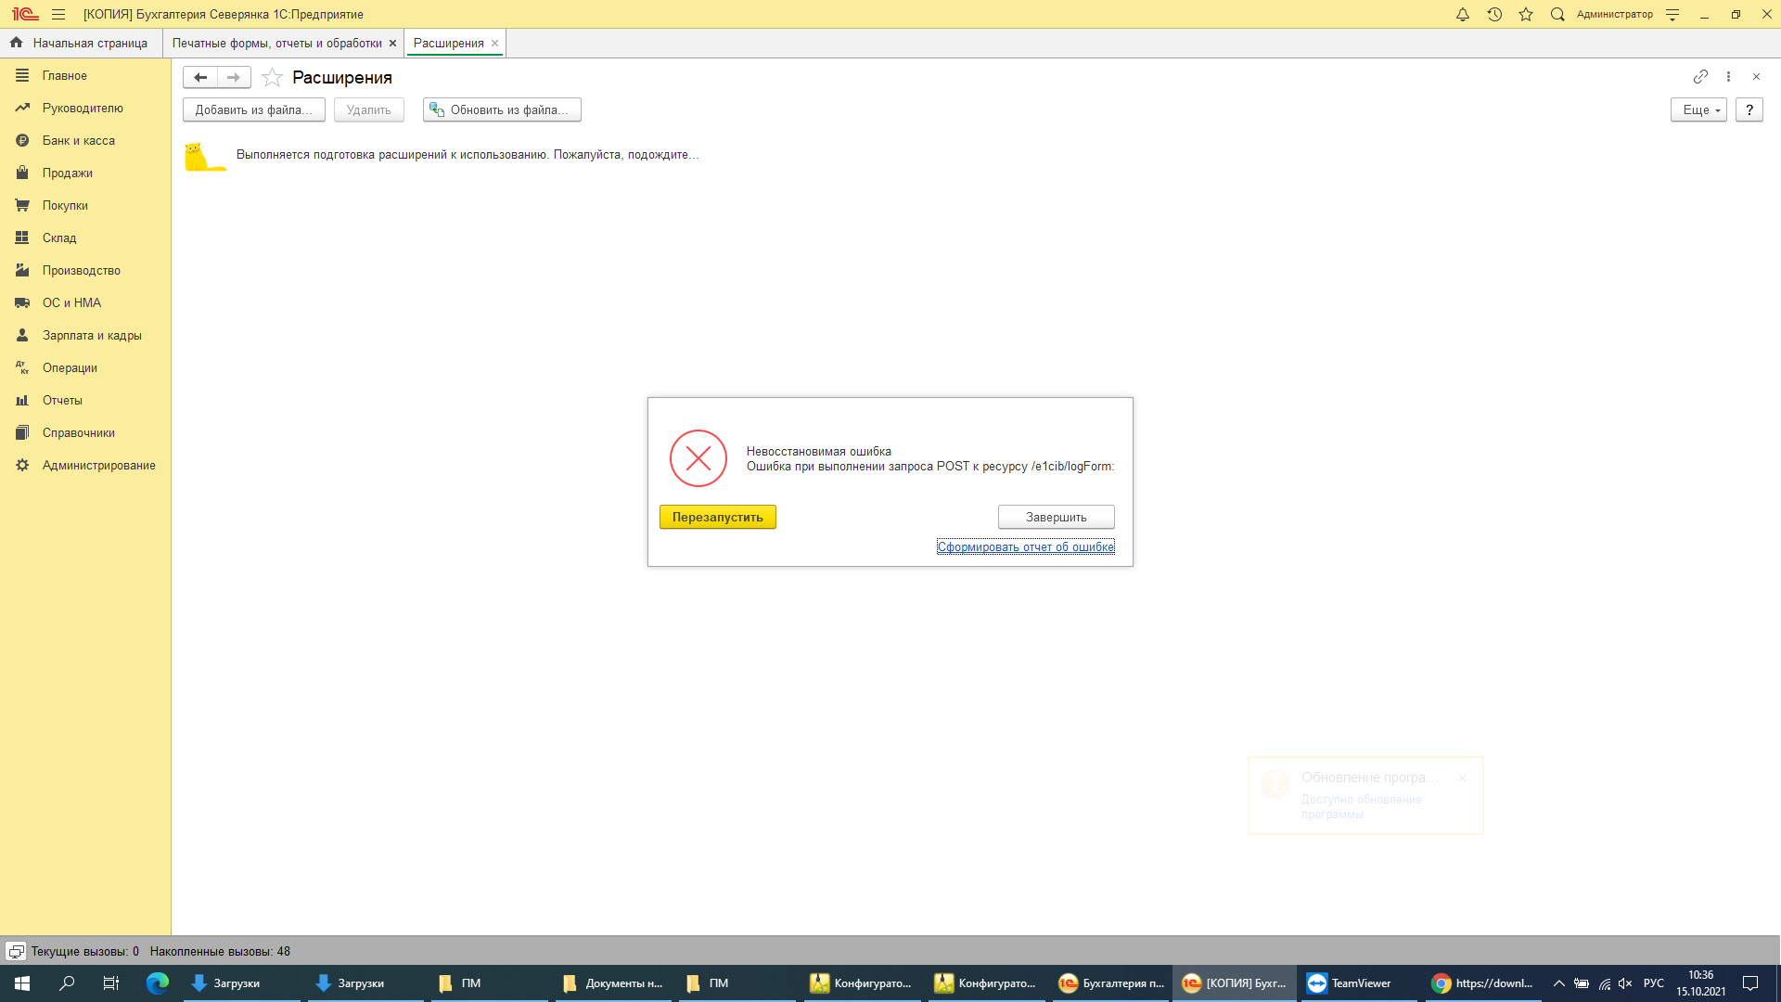
Task: Open favorites star icon in title bar
Action: pyautogui.click(x=1526, y=14)
